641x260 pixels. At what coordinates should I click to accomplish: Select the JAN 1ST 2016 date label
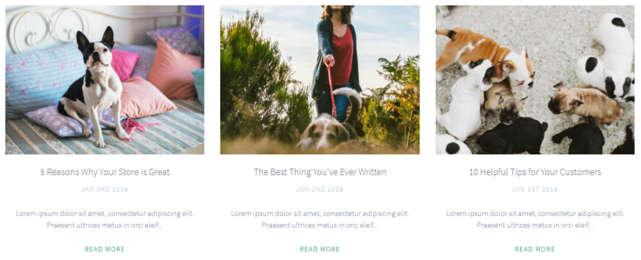coord(535,189)
